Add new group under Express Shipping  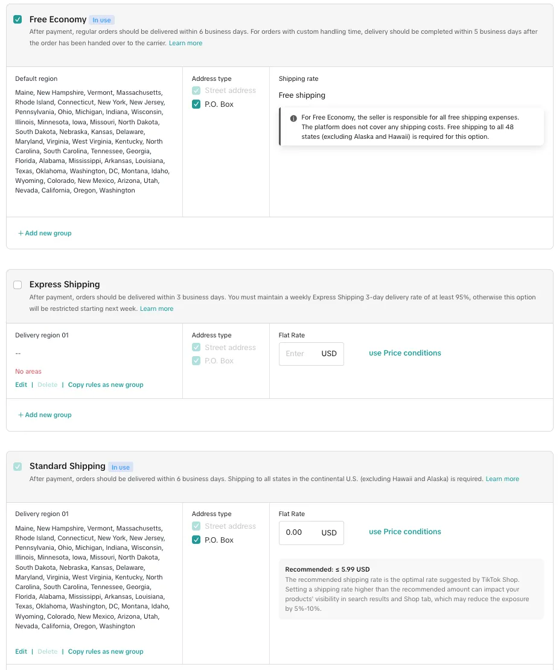pos(45,415)
